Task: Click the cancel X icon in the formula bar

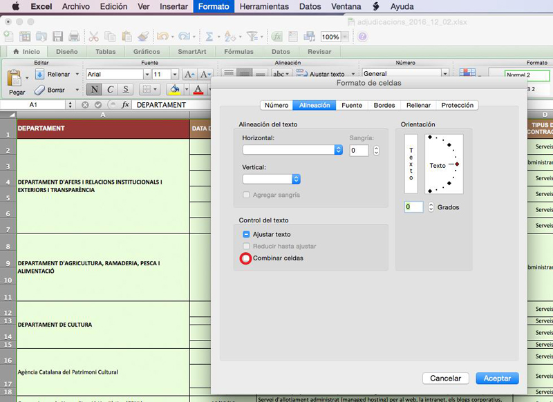Action: pyautogui.click(x=85, y=104)
